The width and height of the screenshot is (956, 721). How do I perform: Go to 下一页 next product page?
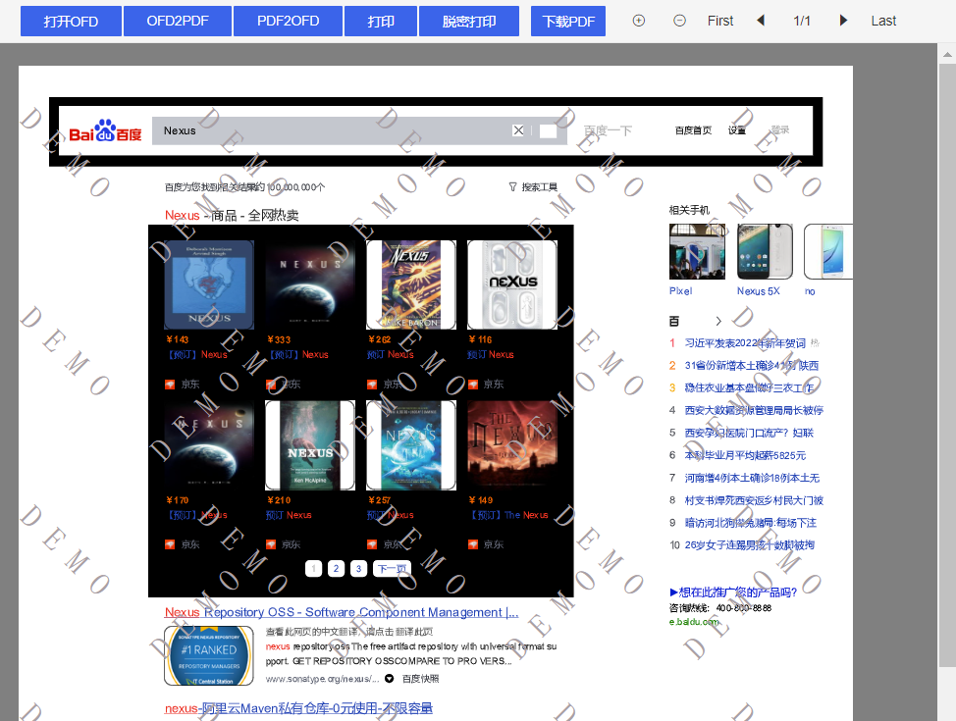(392, 569)
